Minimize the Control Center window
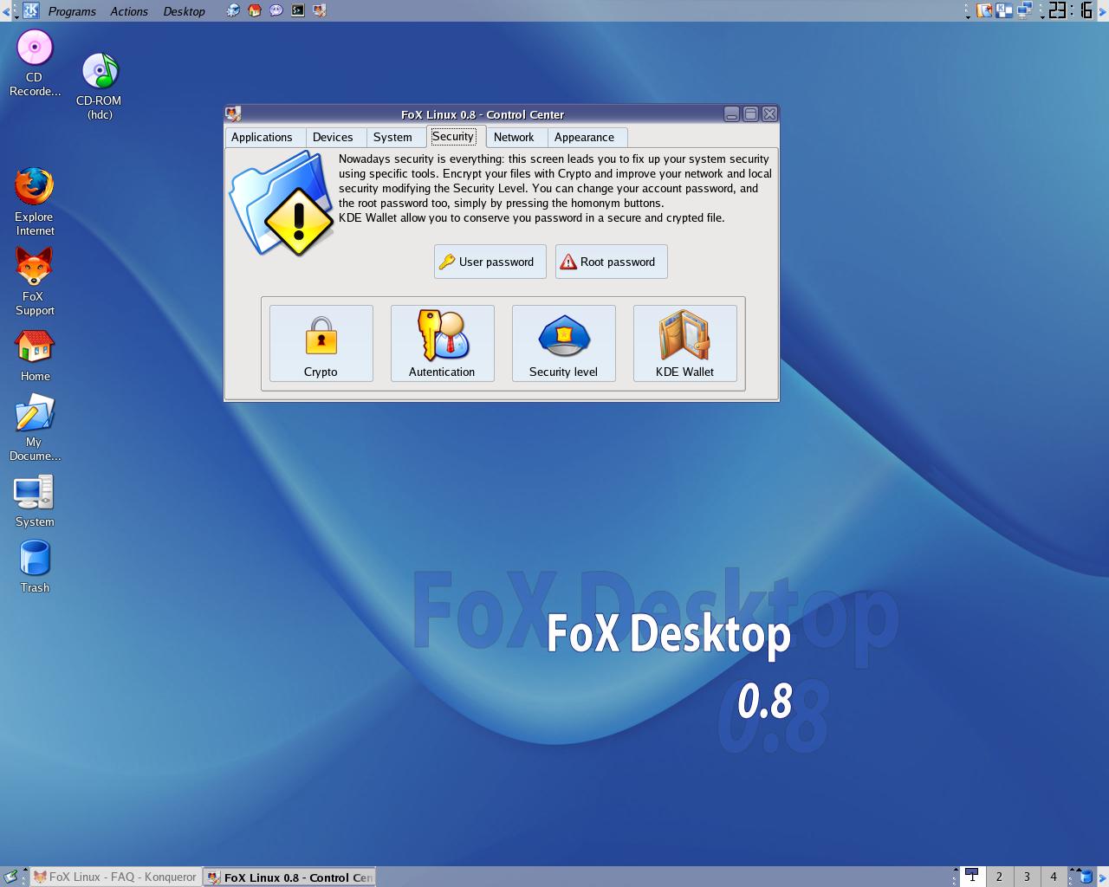The image size is (1109, 887). click(x=732, y=114)
